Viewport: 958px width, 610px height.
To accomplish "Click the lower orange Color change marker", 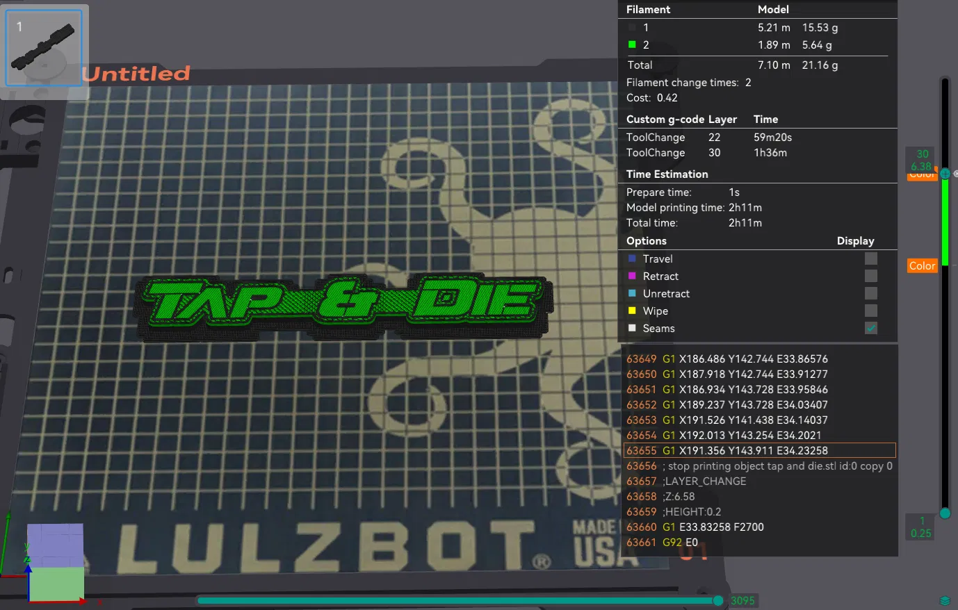I will pyautogui.click(x=922, y=266).
